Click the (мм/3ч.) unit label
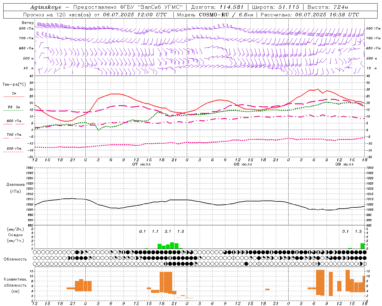 [x=15, y=229]
